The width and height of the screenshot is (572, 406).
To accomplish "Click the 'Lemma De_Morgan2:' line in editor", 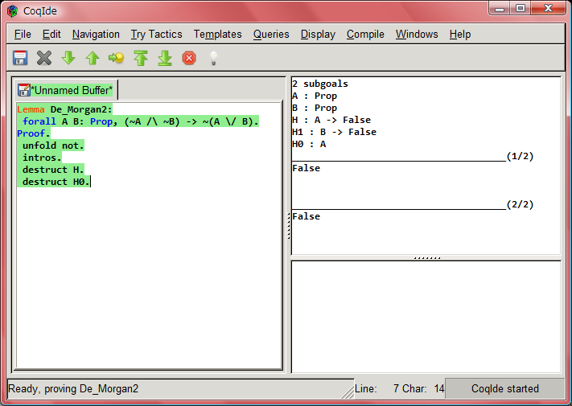I will click(64, 109).
